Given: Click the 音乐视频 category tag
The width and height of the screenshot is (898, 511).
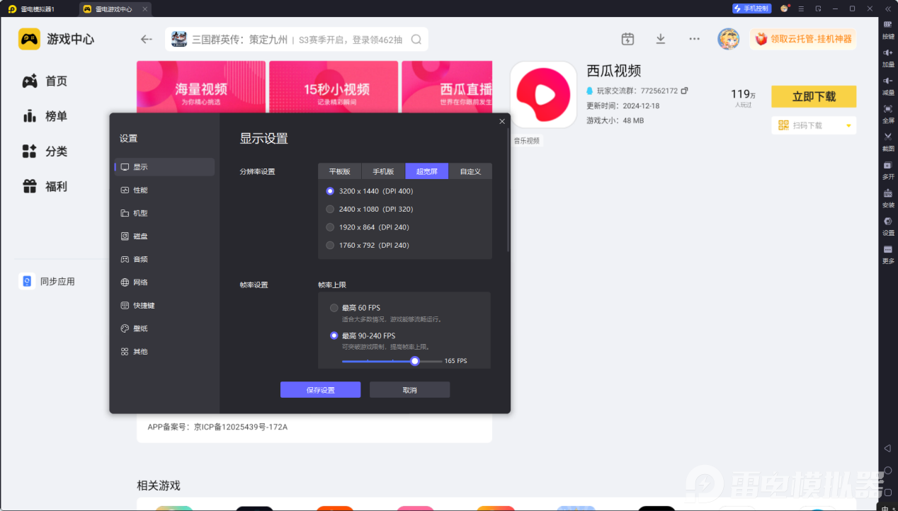Looking at the screenshot, I should (x=526, y=141).
